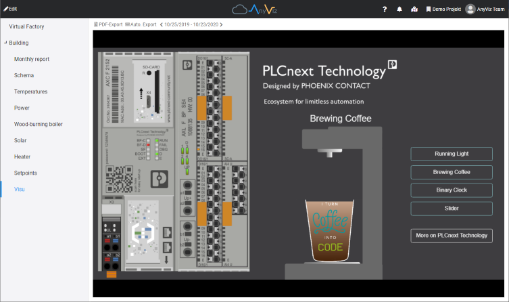
Task: Click the QR code on the controller
Action: 119,179
